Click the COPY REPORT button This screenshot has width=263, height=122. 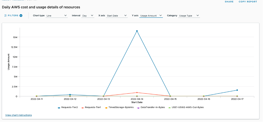(x=248, y=2)
